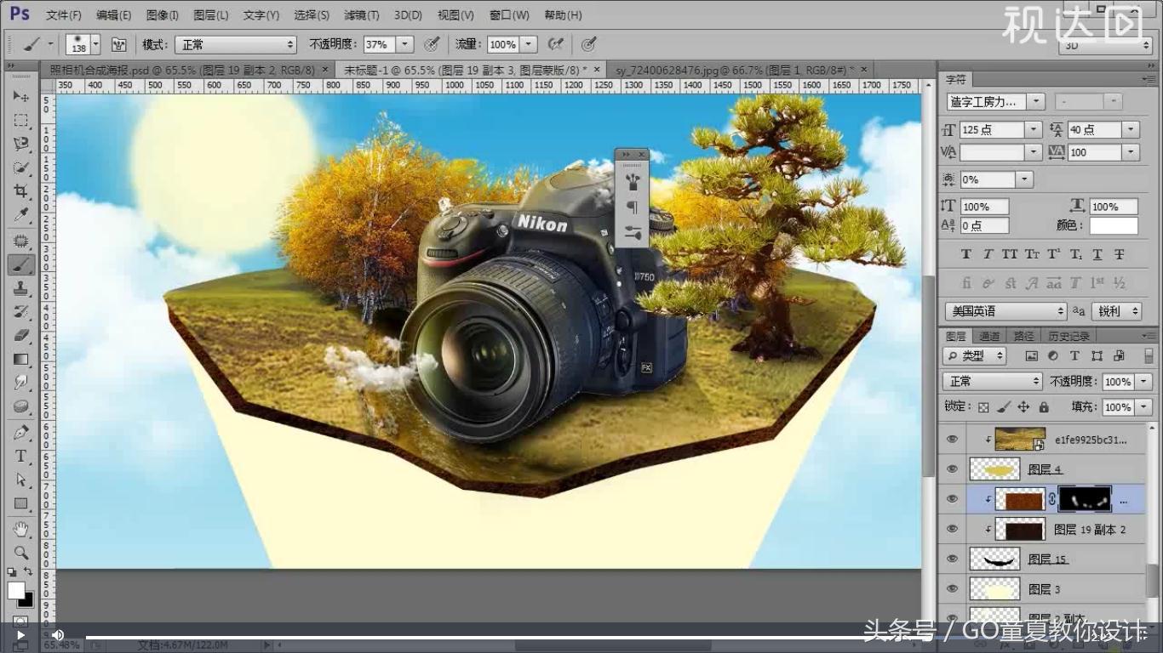Screen dimensions: 1163x653
Task: Select the Clone Stamp tool
Action: (x=22, y=288)
